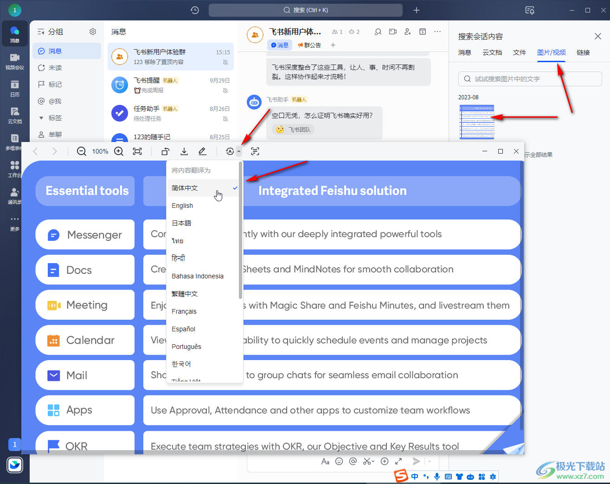Screen dimensions: 610x484
Task: Click the translate image icon
Action: 230,151
